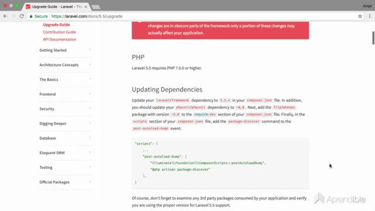Click the red macOS close window button
Image resolution: width=375 pixels, height=211 pixels.
coord(5,5)
